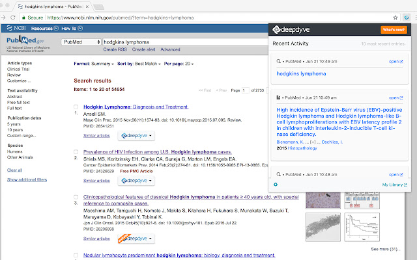417x260 pixels.
Task: Open the PubMed.gov logo
Action: (x=25, y=40)
